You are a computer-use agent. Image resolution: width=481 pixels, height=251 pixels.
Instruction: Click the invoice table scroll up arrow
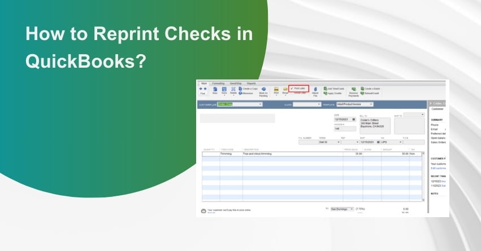coord(423,153)
